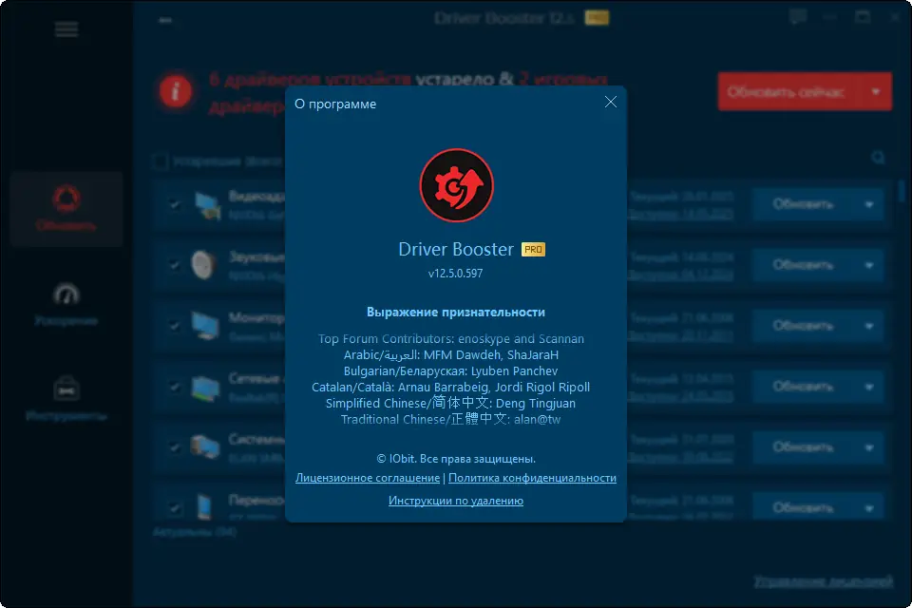
Task: Click the Видеоадаптеры device icon
Action: (x=207, y=206)
